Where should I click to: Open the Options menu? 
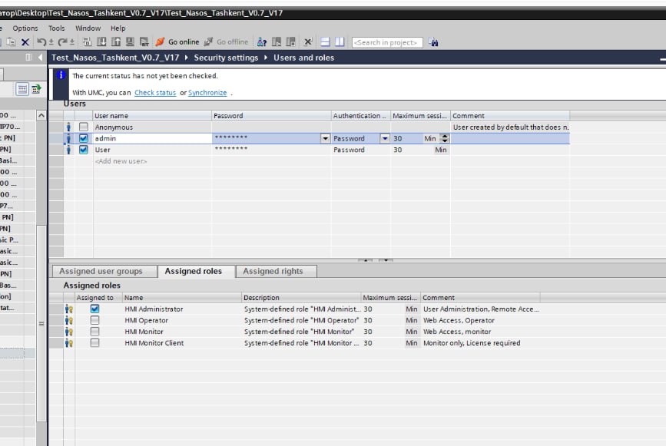(25, 28)
